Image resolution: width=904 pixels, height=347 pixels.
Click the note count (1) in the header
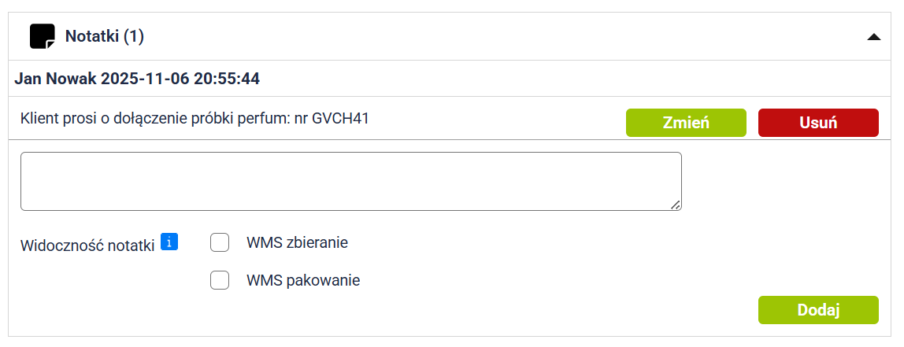click(134, 36)
